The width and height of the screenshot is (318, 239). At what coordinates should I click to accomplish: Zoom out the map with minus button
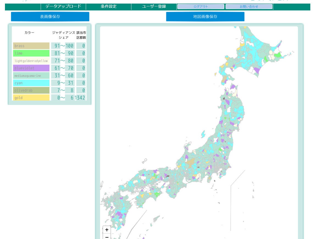[107, 236]
